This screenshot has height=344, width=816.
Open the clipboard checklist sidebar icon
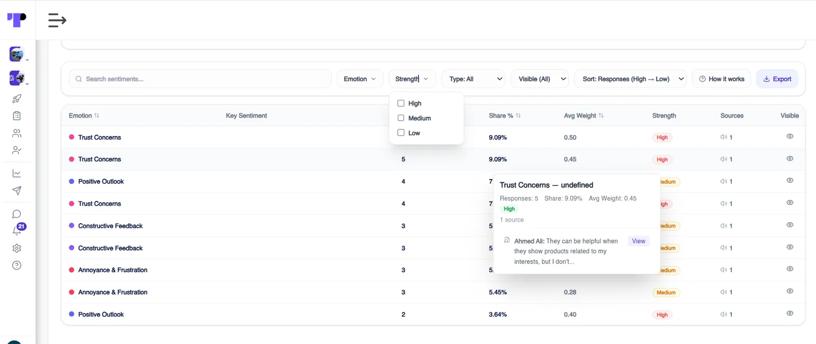tap(17, 116)
